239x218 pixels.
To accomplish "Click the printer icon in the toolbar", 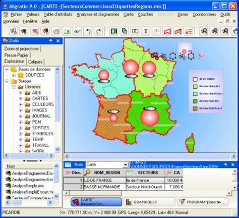I will pos(56,31).
